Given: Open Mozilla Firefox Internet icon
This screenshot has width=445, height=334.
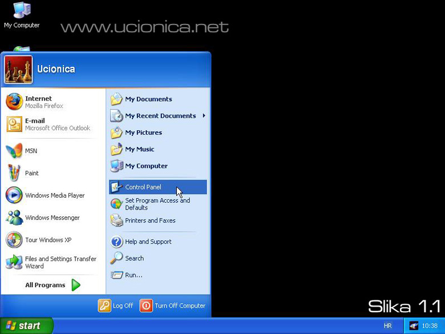Looking at the screenshot, I should click(14, 102).
